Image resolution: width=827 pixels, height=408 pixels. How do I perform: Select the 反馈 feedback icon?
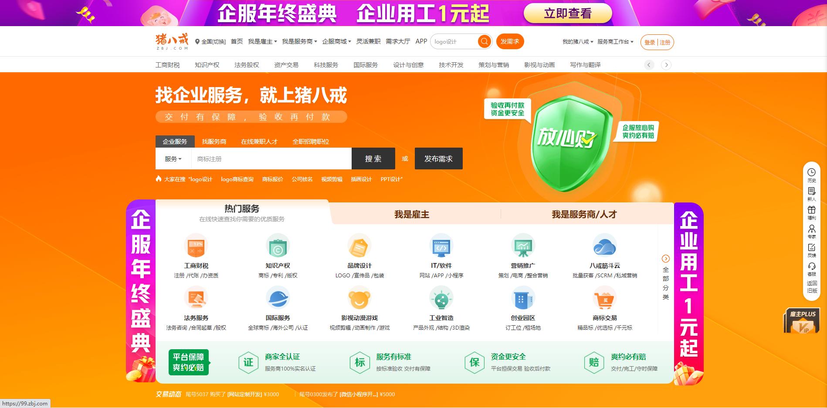811,247
